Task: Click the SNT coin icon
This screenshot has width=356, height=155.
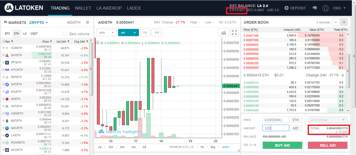Action: tap(7, 84)
